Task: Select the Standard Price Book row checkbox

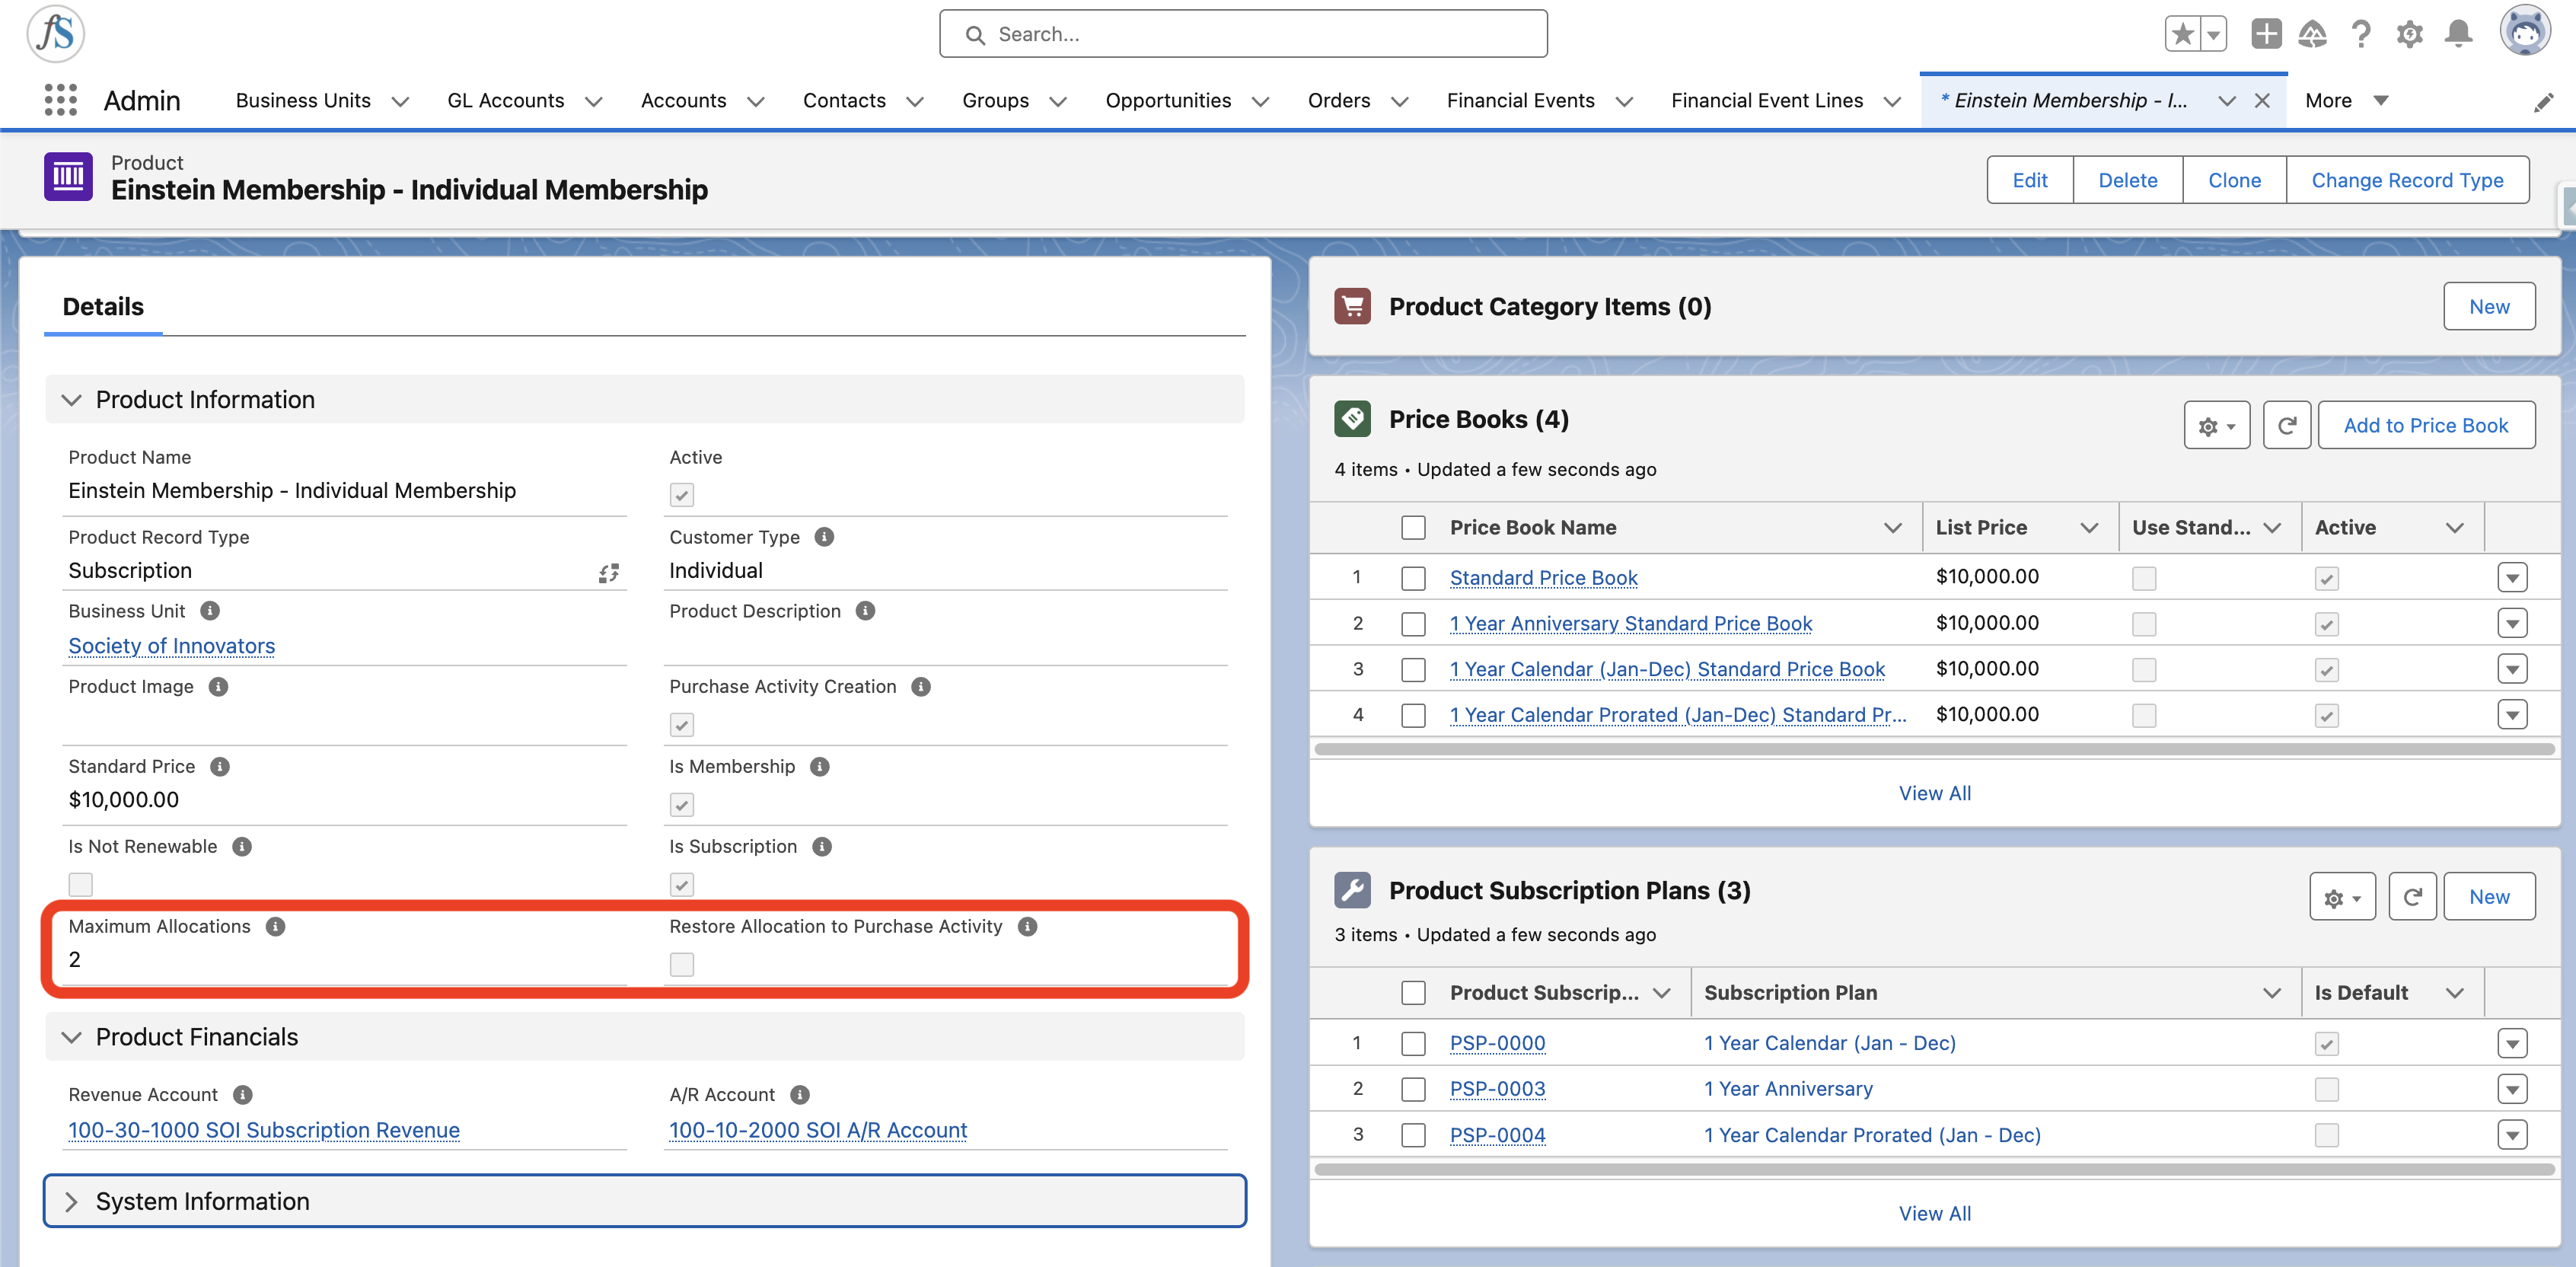Action: point(1413,578)
